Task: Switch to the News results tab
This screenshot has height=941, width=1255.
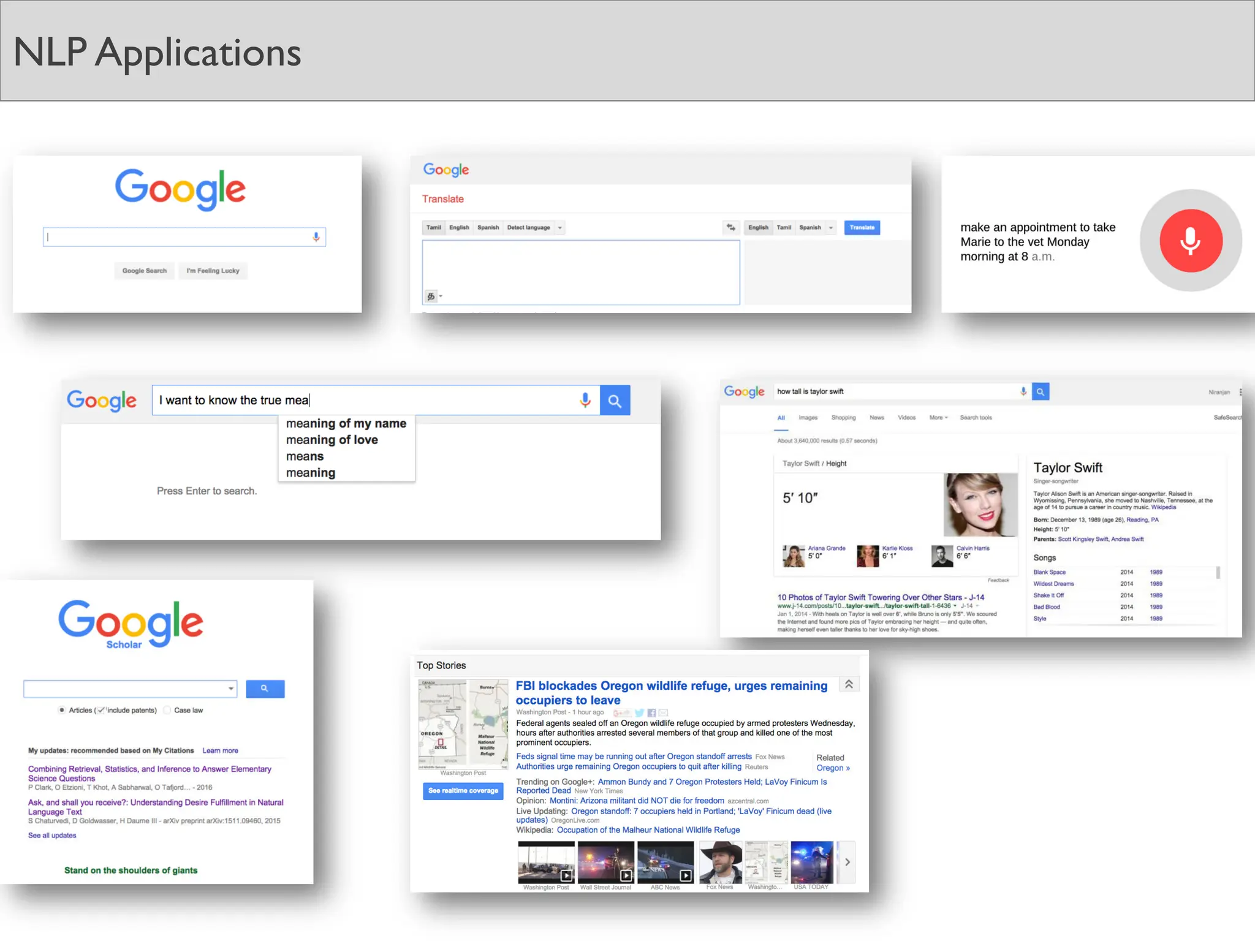Action: coord(877,418)
